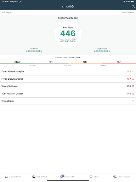Tap the red down arrow for Fiyatı Düşük Araçlar
This screenshot has width=136, height=182.
133,79
